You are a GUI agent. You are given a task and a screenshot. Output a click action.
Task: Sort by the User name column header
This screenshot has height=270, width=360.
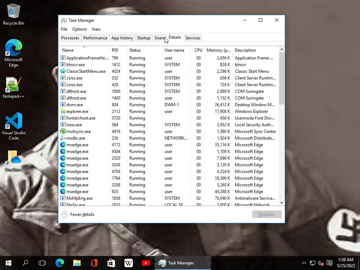point(176,50)
